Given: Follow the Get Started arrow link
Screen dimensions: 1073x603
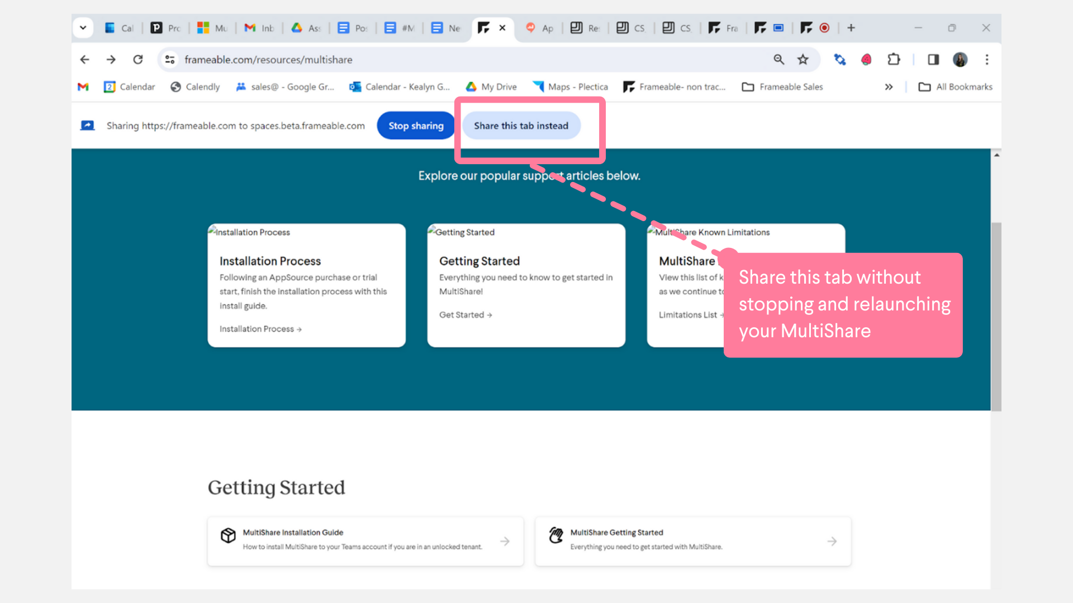Looking at the screenshot, I should [x=466, y=315].
